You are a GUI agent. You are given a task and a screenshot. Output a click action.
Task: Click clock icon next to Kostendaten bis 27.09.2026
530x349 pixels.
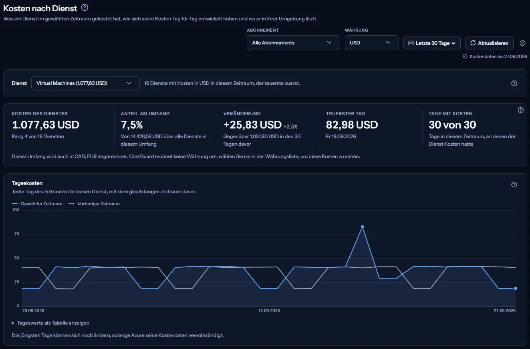click(465, 56)
